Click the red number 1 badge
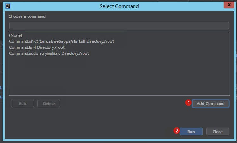Screen dimensions: 237x143 coord(188,103)
